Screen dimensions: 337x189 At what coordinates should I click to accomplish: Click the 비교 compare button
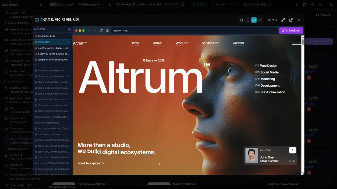coord(272,20)
